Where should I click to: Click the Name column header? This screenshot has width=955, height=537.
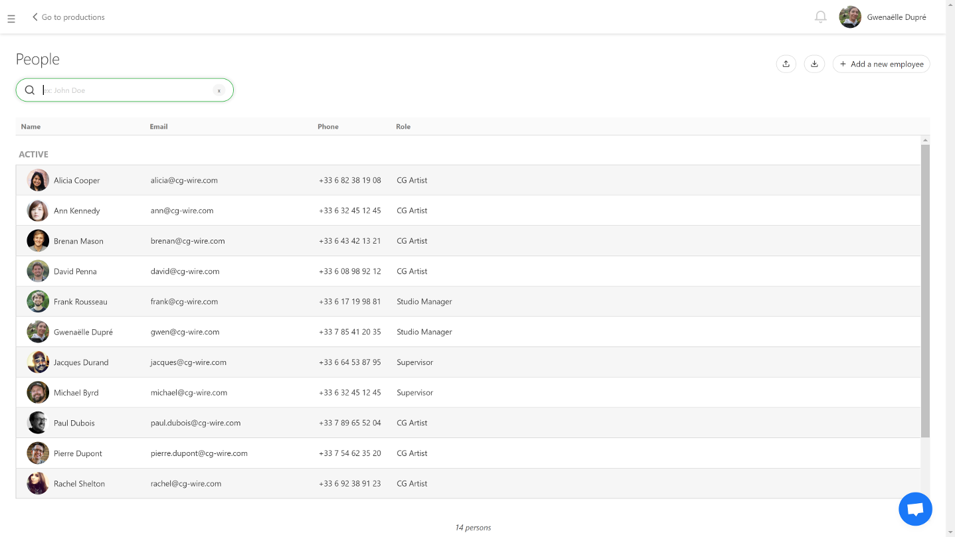[x=31, y=127]
